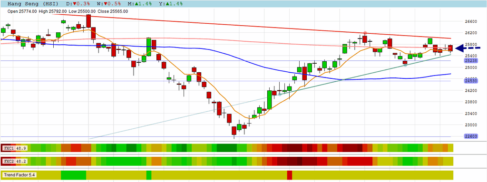Click the red segment in Trend Factor bar
The image size is (487, 182).
(x=290, y=175)
